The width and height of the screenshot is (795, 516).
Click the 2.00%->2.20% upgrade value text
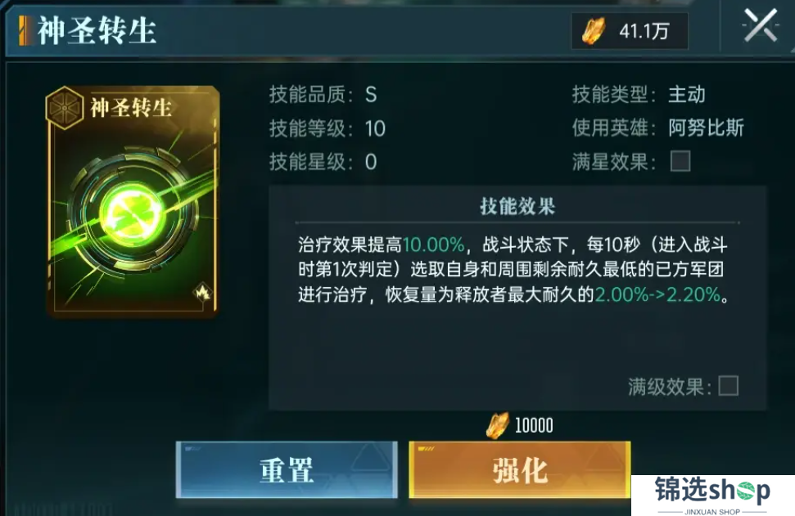click(657, 294)
